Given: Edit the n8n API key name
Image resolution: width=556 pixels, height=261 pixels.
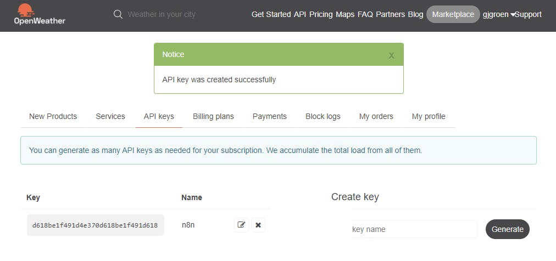Looking at the screenshot, I should [x=241, y=225].
